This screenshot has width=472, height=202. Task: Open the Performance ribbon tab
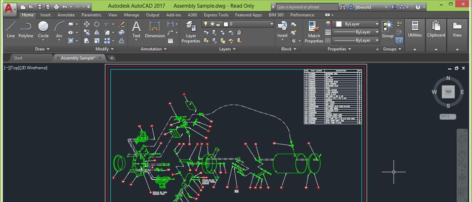point(302,15)
